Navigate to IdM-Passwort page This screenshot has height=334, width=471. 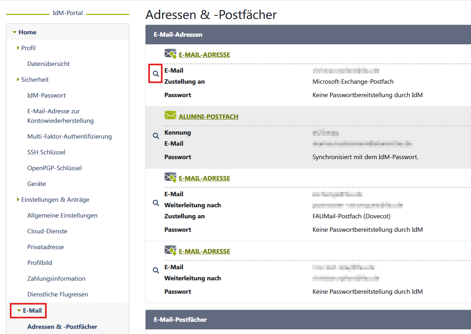(x=46, y=96)
